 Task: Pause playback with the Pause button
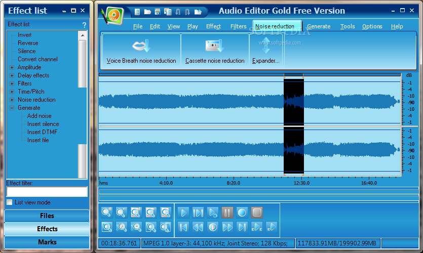pos(227,213)
